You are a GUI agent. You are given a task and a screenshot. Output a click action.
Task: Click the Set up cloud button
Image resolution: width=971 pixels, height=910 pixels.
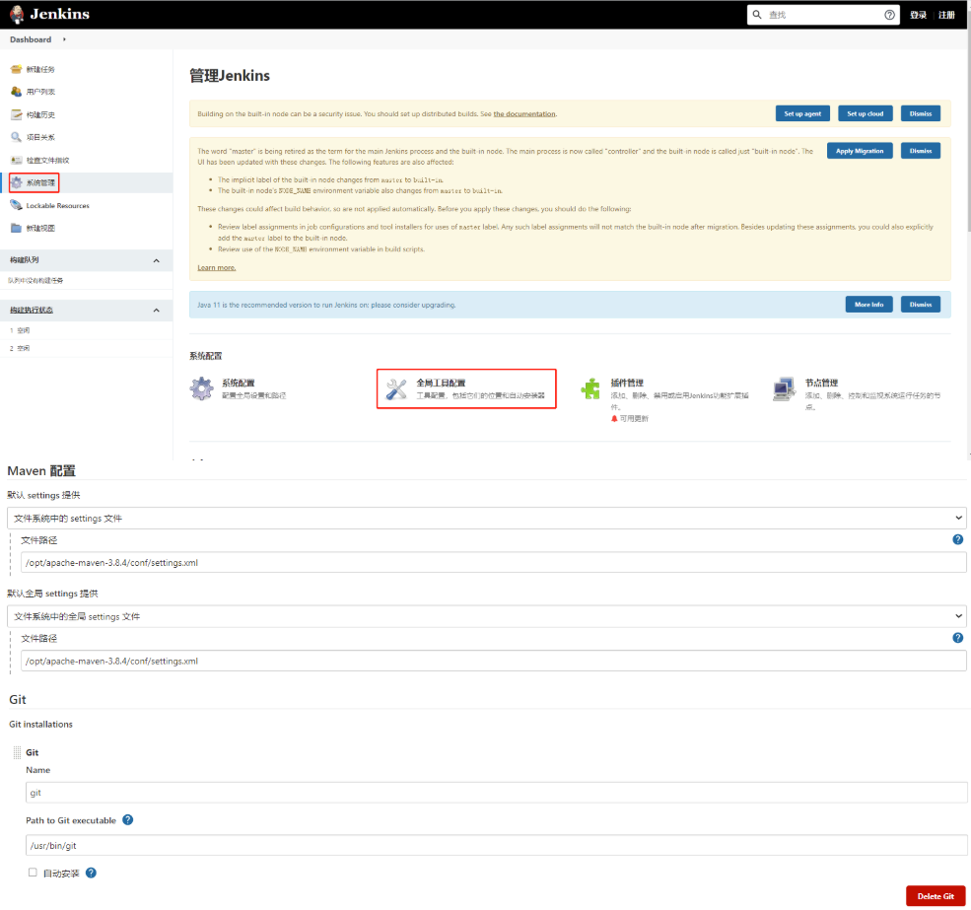click(x=866, y=113)
